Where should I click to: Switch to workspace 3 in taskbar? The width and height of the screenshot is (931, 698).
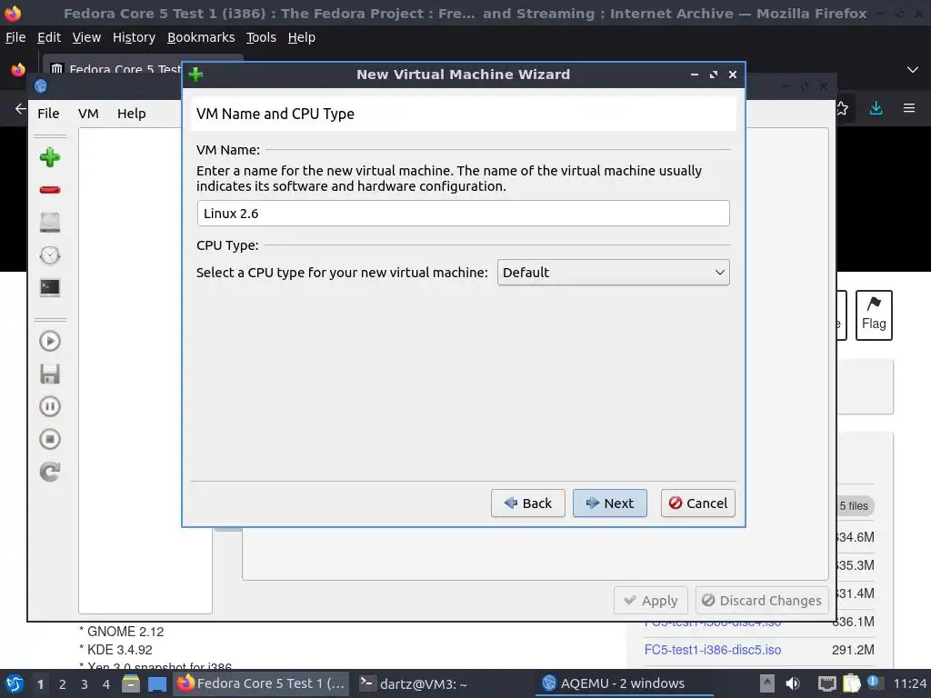pos(85,684)
